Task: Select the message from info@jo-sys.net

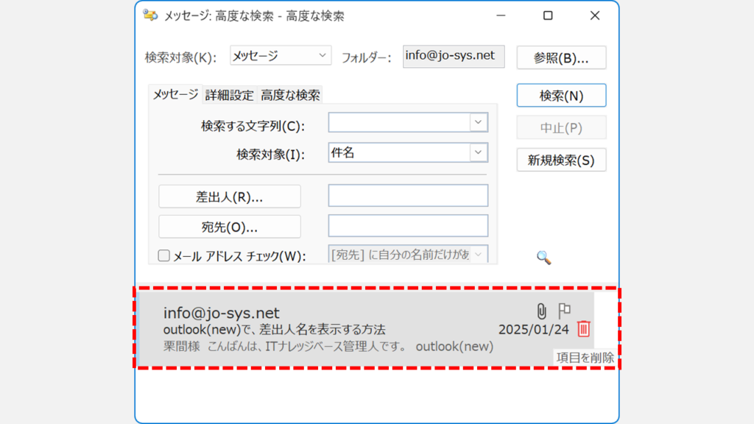Action: click(x=365, y=329)
